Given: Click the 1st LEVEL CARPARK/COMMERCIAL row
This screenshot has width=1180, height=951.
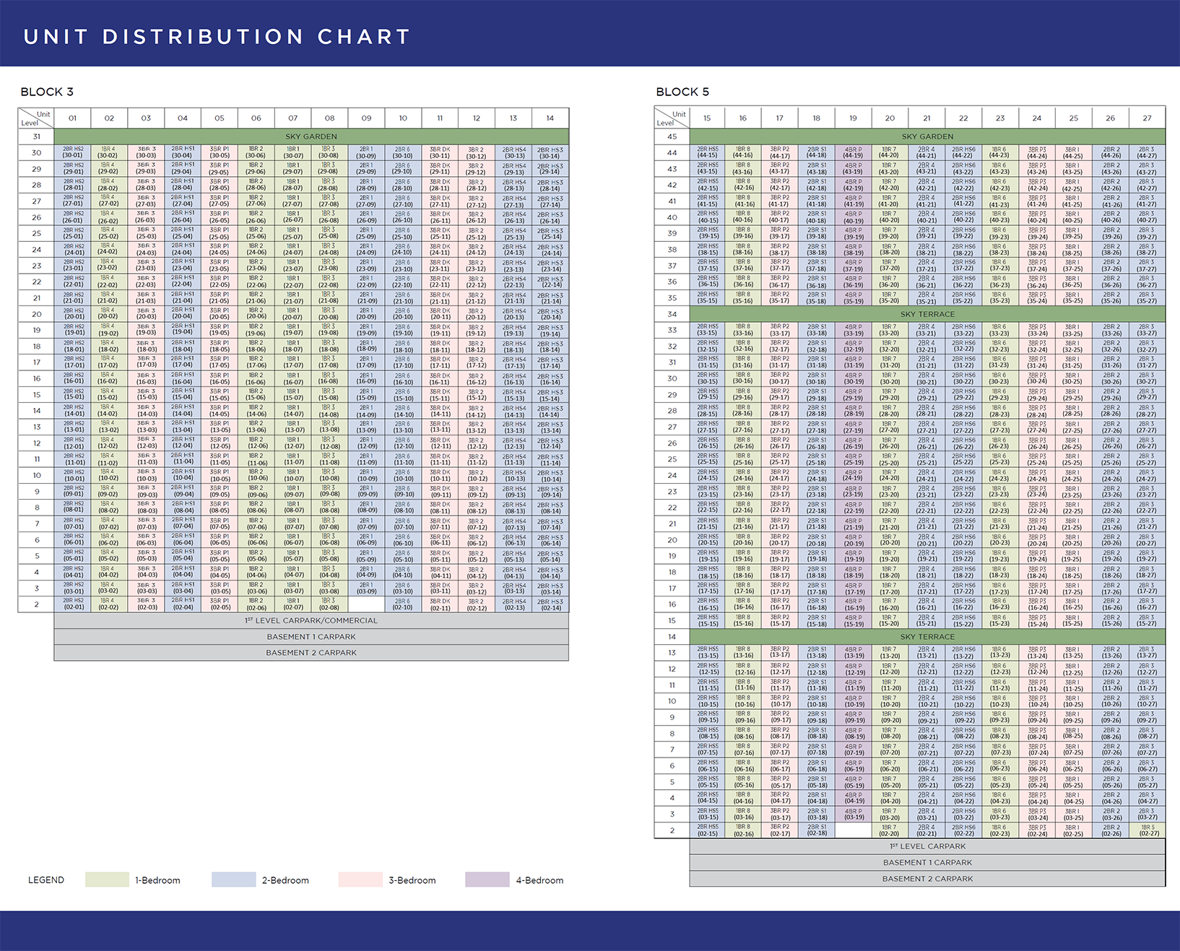Looking at the screenshot, I should point(311,620).
